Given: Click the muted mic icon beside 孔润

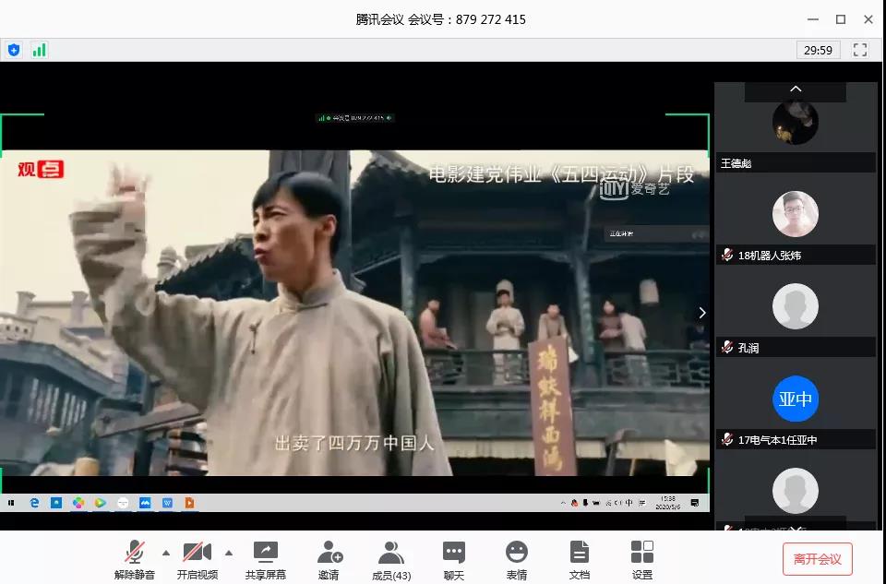Looking at the screenshot, I should [727, 347].
